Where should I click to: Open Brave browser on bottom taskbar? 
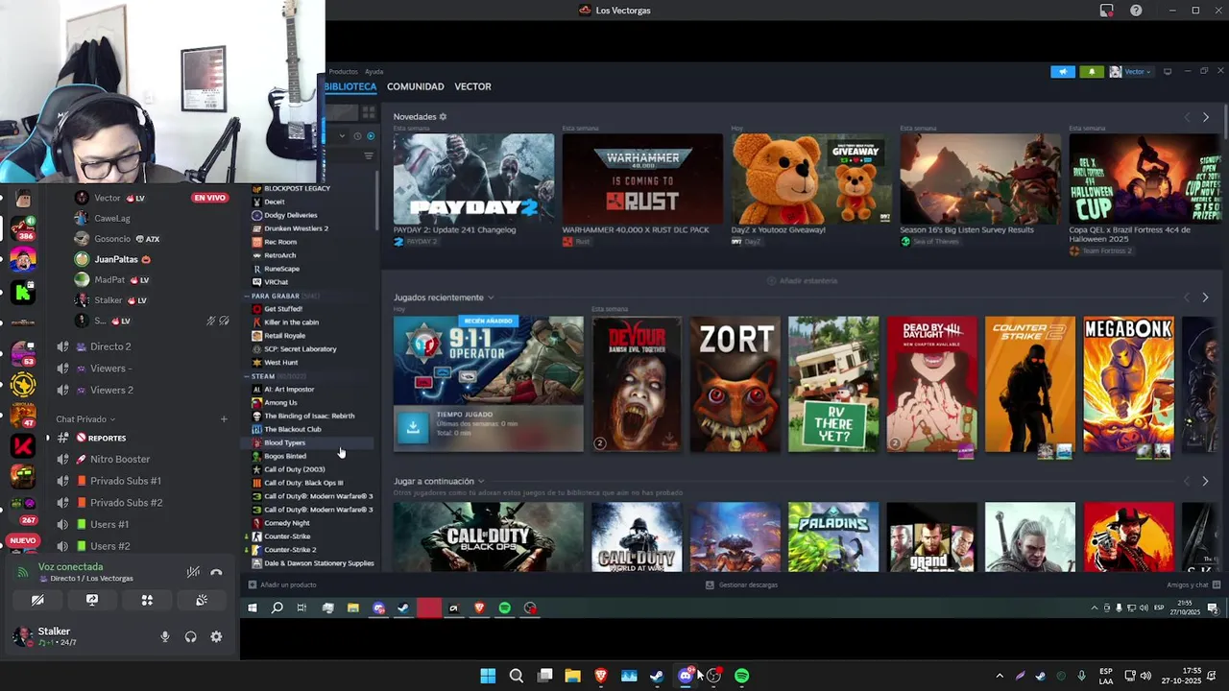coord(601,676)
